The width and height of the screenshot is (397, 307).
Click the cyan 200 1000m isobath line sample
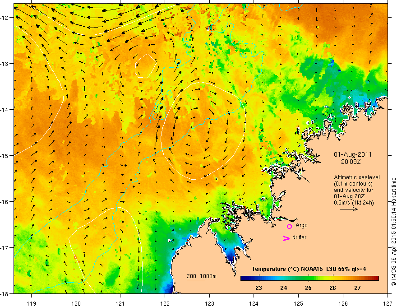coord(196,281)
